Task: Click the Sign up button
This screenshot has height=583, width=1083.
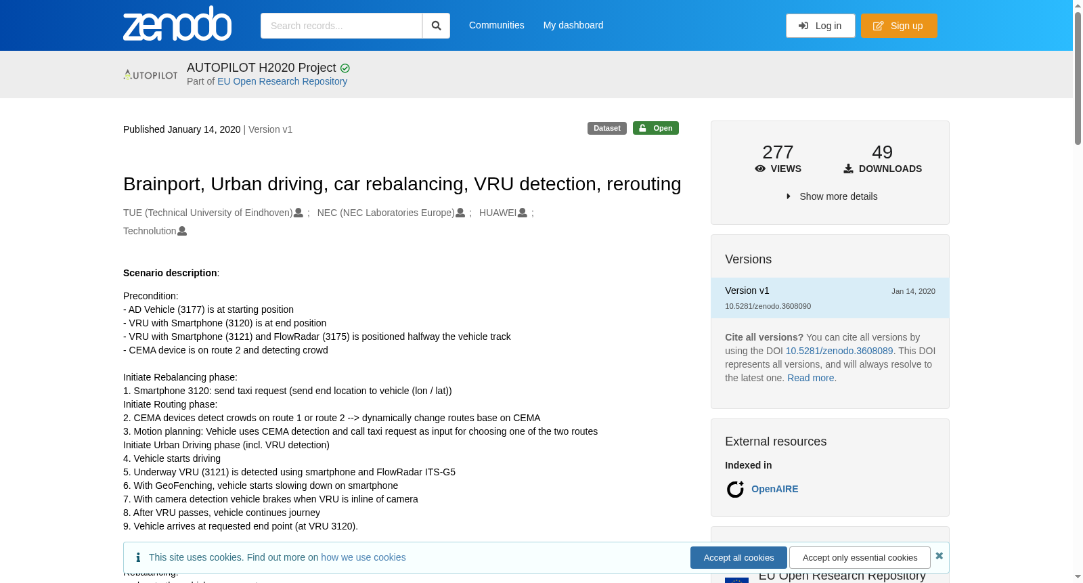Action: [899, 26]
